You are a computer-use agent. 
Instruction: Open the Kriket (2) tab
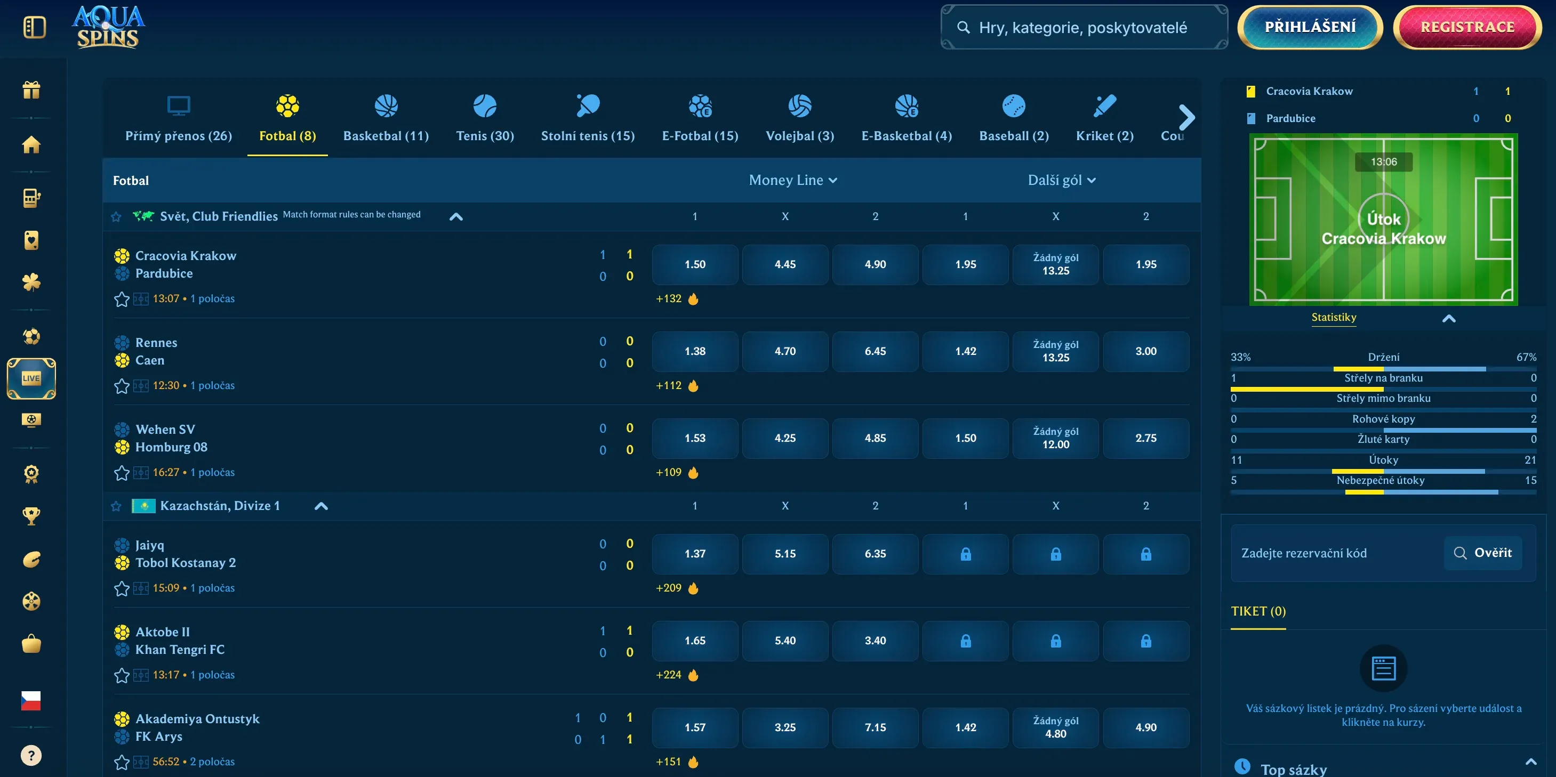[1104, 119]
